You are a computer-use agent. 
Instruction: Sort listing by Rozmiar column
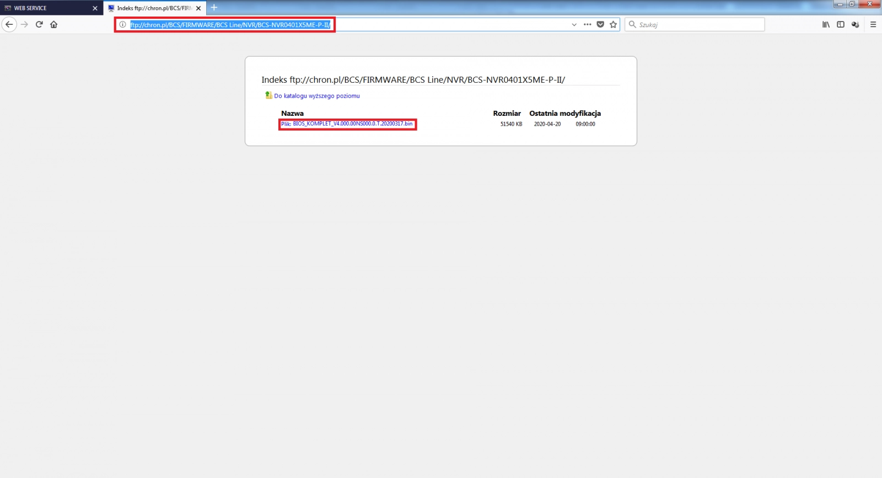507,114
